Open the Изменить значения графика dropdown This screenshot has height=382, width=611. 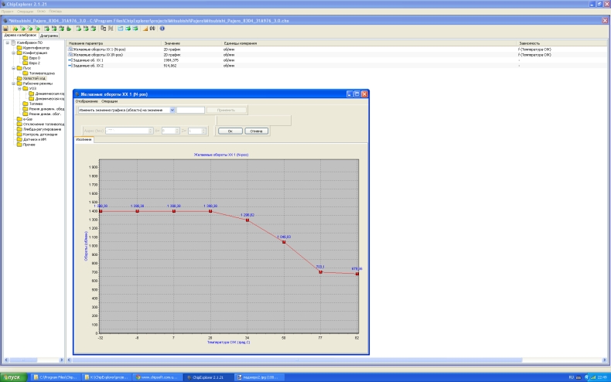coord(172,110)
